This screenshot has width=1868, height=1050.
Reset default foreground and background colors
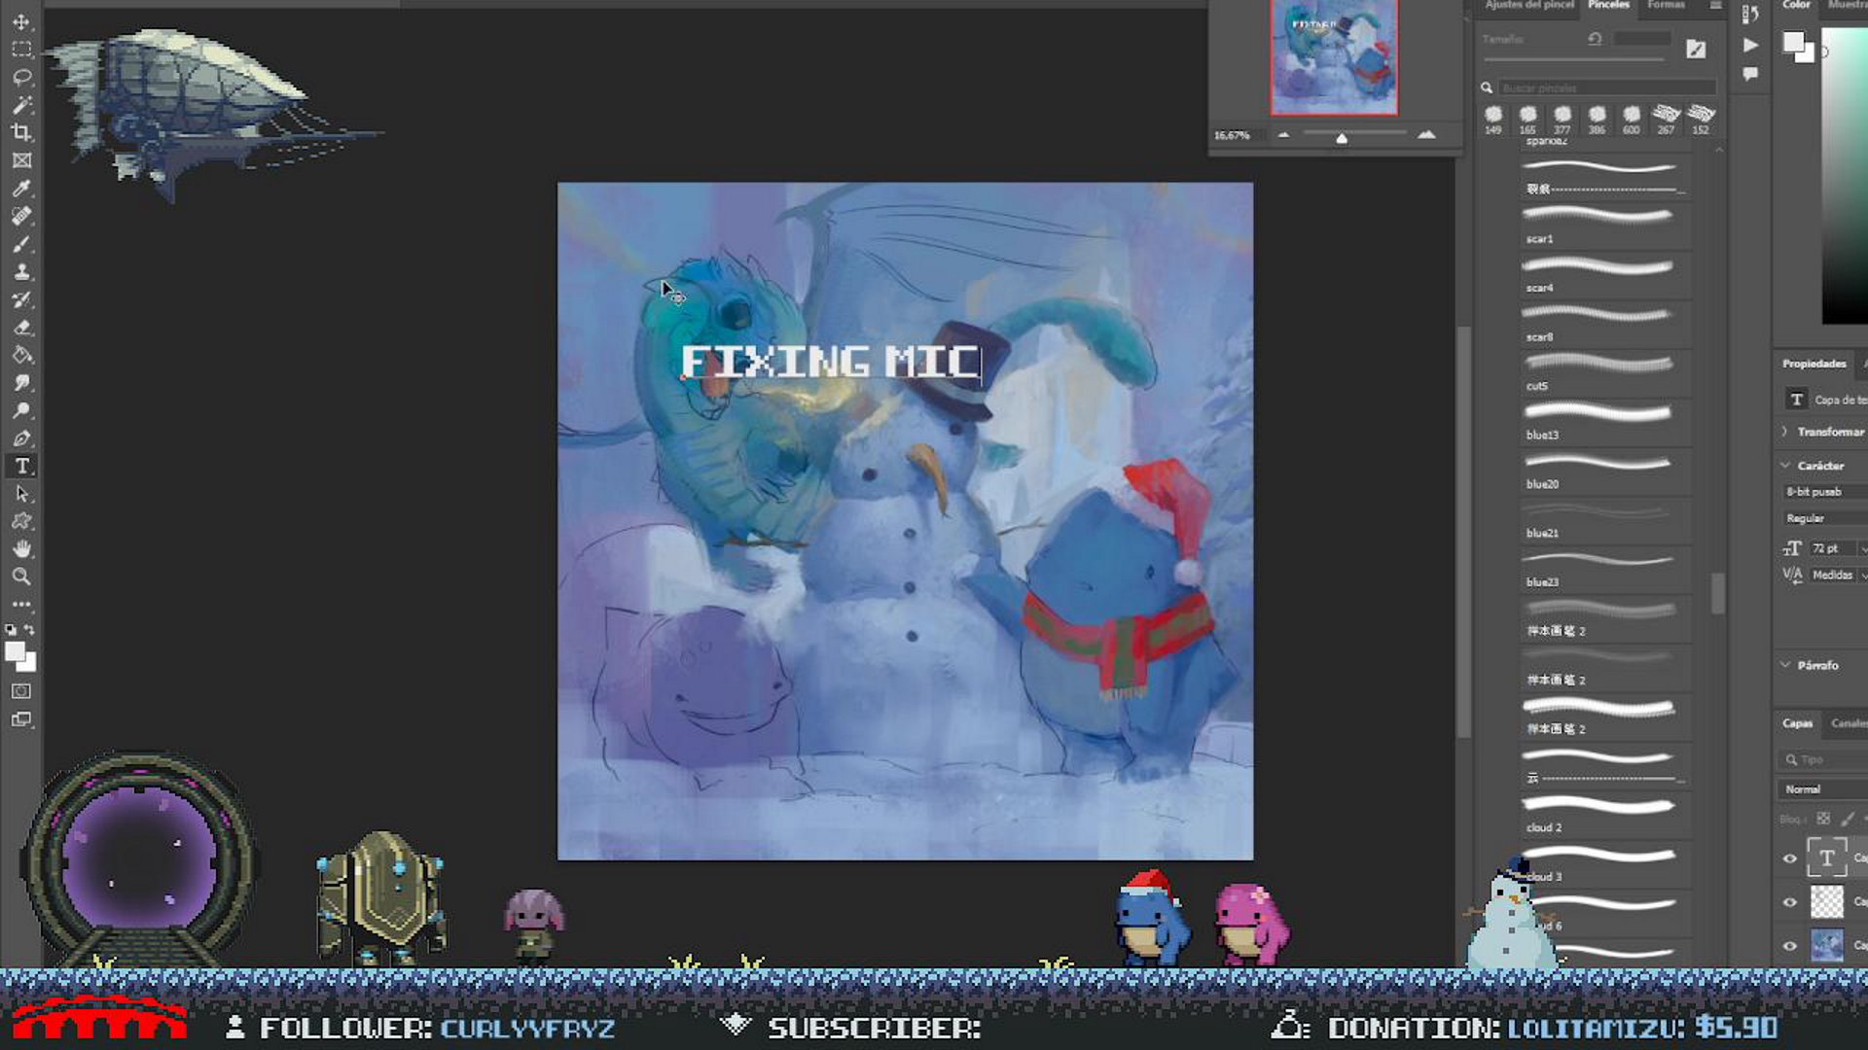11,630
